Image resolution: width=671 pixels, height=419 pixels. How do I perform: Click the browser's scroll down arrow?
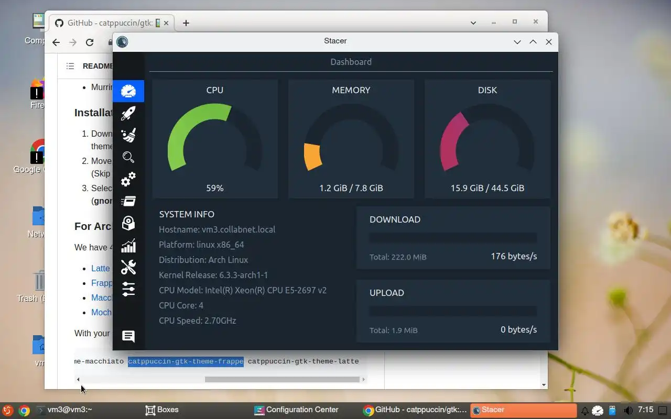(544, 385)
